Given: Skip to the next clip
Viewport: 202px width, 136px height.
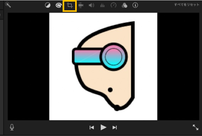Looking at the screenshot, I should [115, 128].
